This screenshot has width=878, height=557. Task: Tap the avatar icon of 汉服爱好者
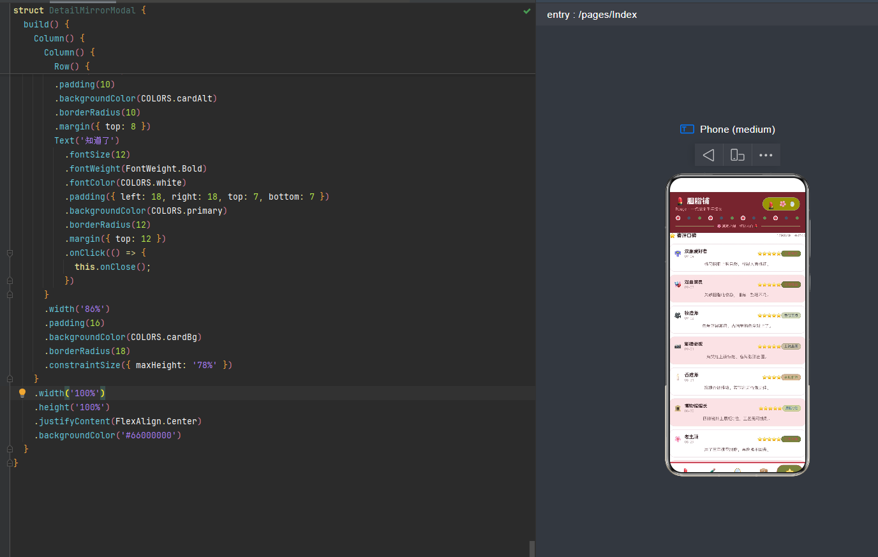(x=678, y=254)
